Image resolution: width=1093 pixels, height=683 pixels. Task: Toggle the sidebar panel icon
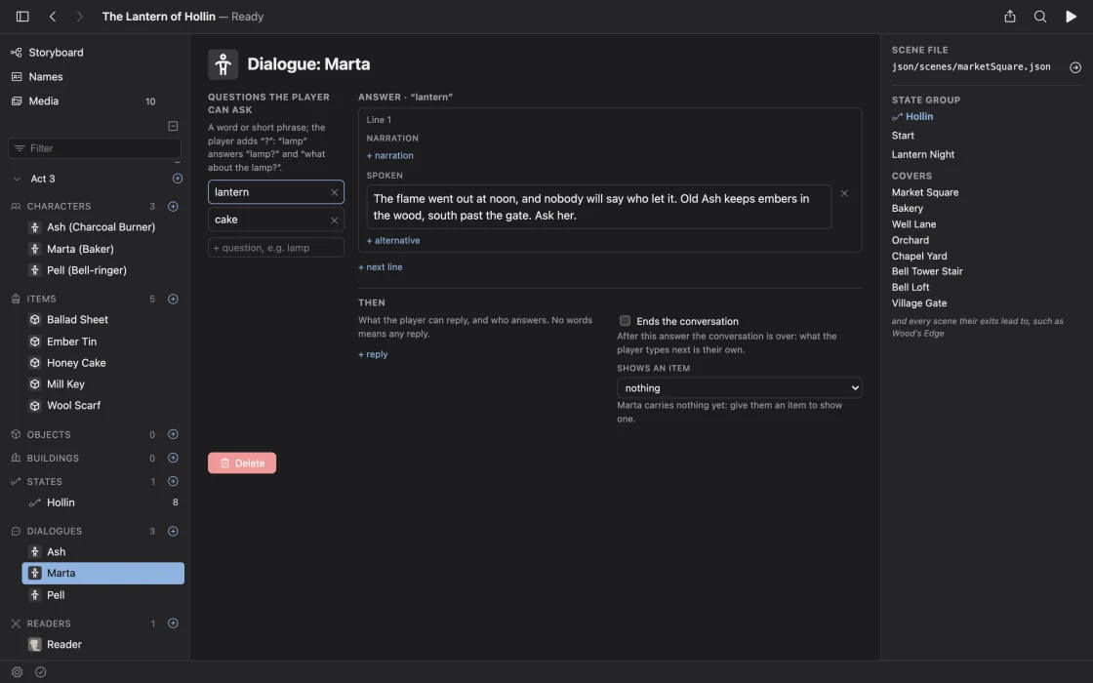[x=22, y=16]
